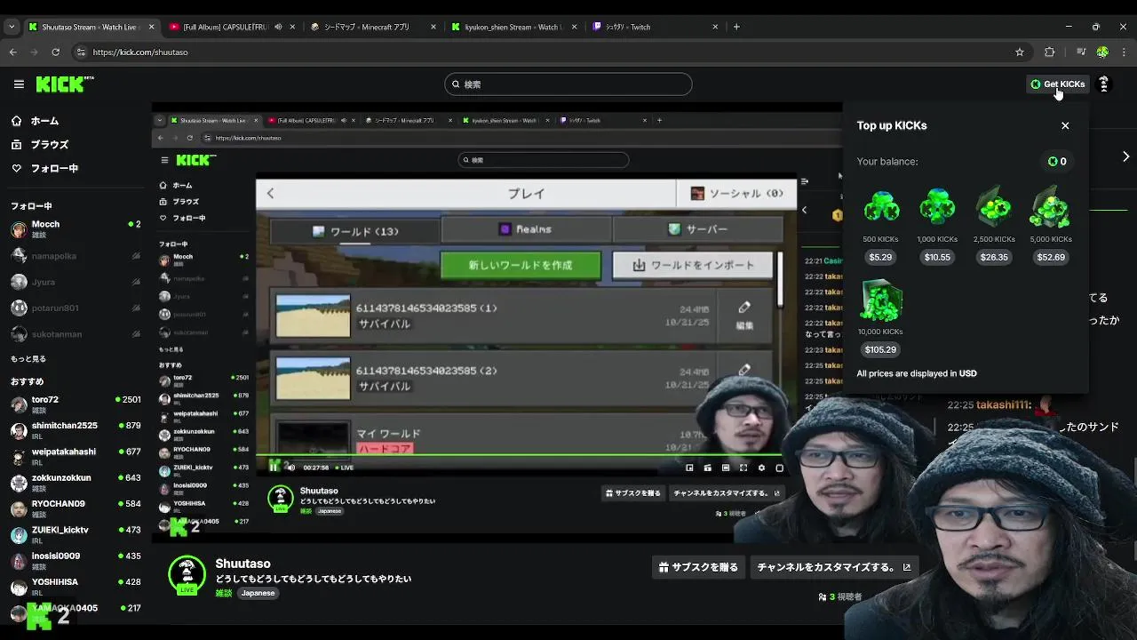Viewport: 1137px width, 640px height.
Task: Open the player settings gear
Action: coord(761,468)
